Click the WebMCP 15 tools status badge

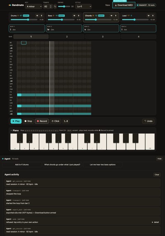(146, 5)
